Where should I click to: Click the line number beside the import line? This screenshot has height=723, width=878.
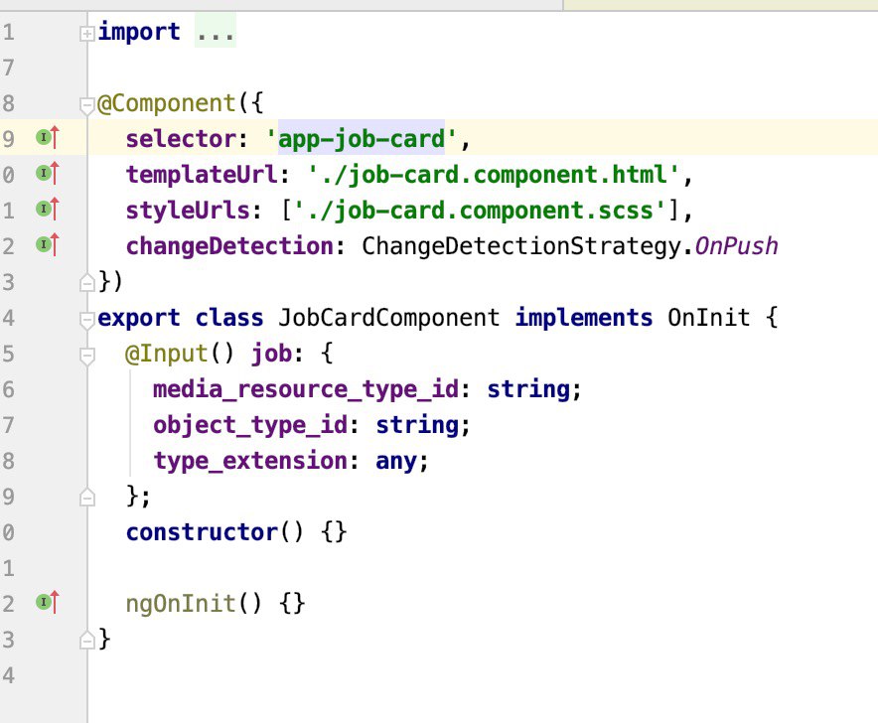point(8,32)
